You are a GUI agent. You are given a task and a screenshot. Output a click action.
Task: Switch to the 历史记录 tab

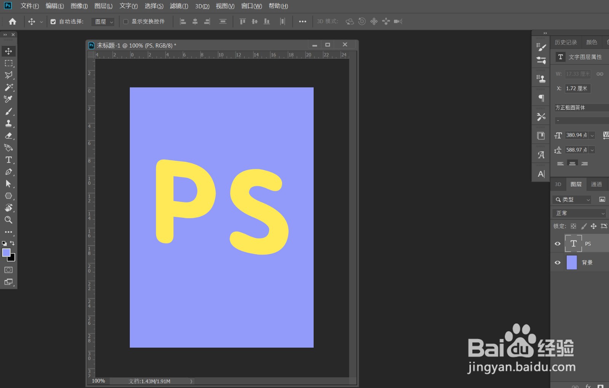click(566, 42)
